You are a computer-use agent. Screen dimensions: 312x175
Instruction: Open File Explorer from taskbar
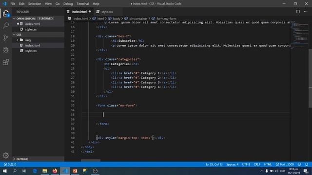pyautogui.click(x=45, y=171)
